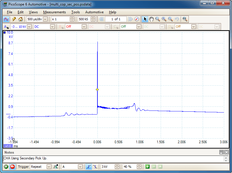
Task: Open the Help menu
Action: (113, 12)
